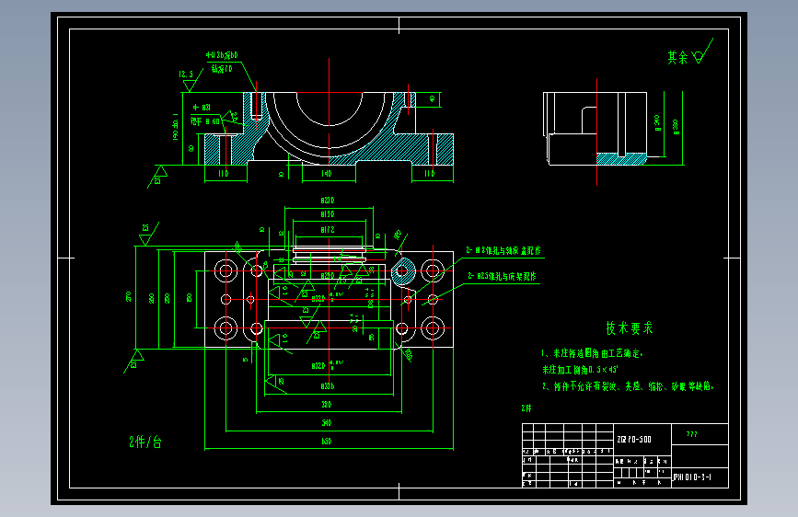Click the '190±0.1' height dimension
Image resolution: width=798 pixels, height=517 pixels.
pyautogui.click(x=176, y=127)
